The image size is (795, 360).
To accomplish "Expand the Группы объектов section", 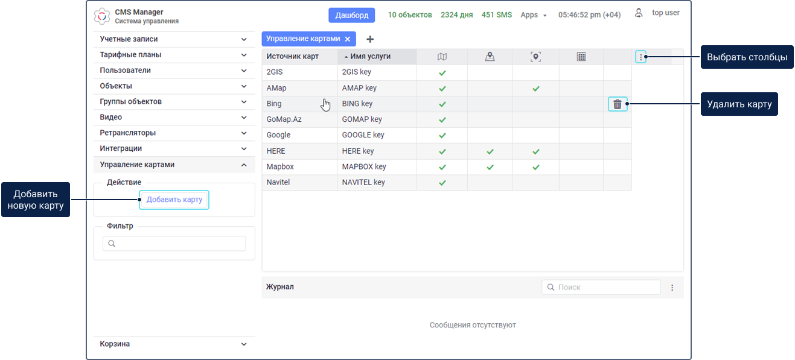I will tap(174, 102).
